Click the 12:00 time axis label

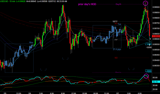(73, 93)
